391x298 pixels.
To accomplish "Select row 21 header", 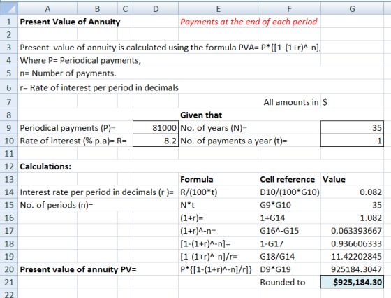I will click(9, 282).
